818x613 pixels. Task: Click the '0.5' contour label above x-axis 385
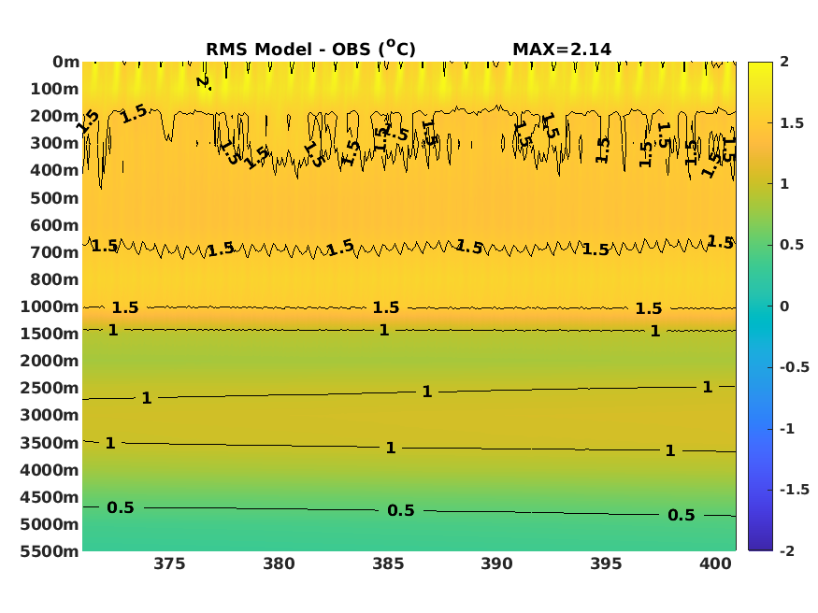click(x=401, y=510)
